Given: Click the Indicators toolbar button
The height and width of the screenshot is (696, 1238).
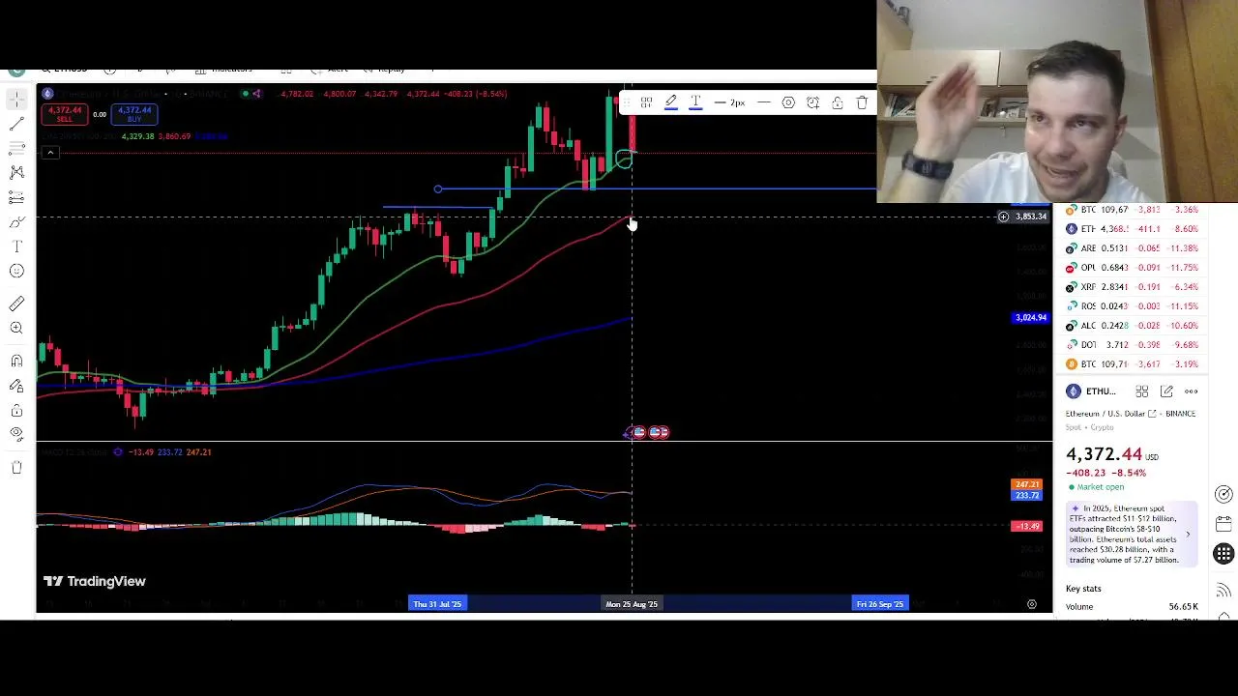Looking at the screenshot, I should pyautogui.click(x=223, y=70).
